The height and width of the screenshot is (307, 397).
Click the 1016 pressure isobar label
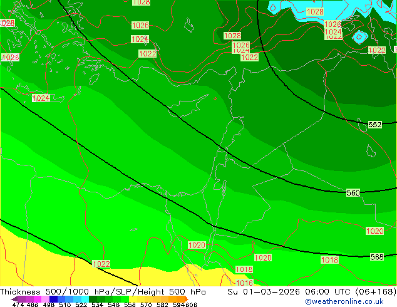pos(244,283)
